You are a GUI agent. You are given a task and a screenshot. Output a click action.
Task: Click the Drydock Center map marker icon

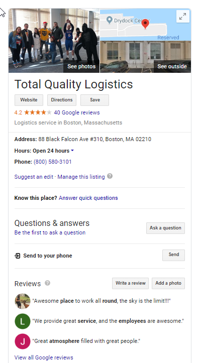click(x=109, y=20)
